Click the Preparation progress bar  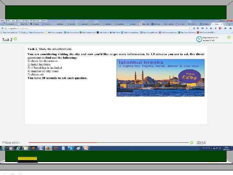109,142
